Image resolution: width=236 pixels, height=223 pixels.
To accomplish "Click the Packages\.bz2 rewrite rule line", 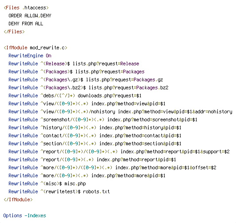I will click(x=88, y=88).
